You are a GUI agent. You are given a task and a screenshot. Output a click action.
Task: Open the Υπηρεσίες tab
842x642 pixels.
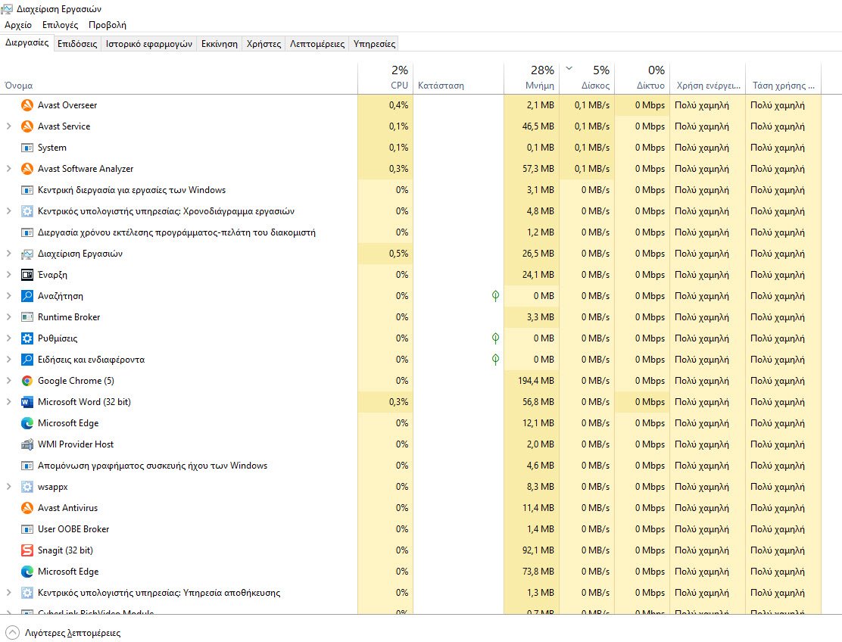tap(374, 44)
